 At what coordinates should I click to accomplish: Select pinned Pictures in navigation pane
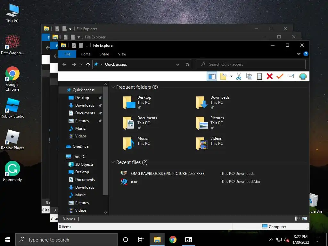click(82, 121)
